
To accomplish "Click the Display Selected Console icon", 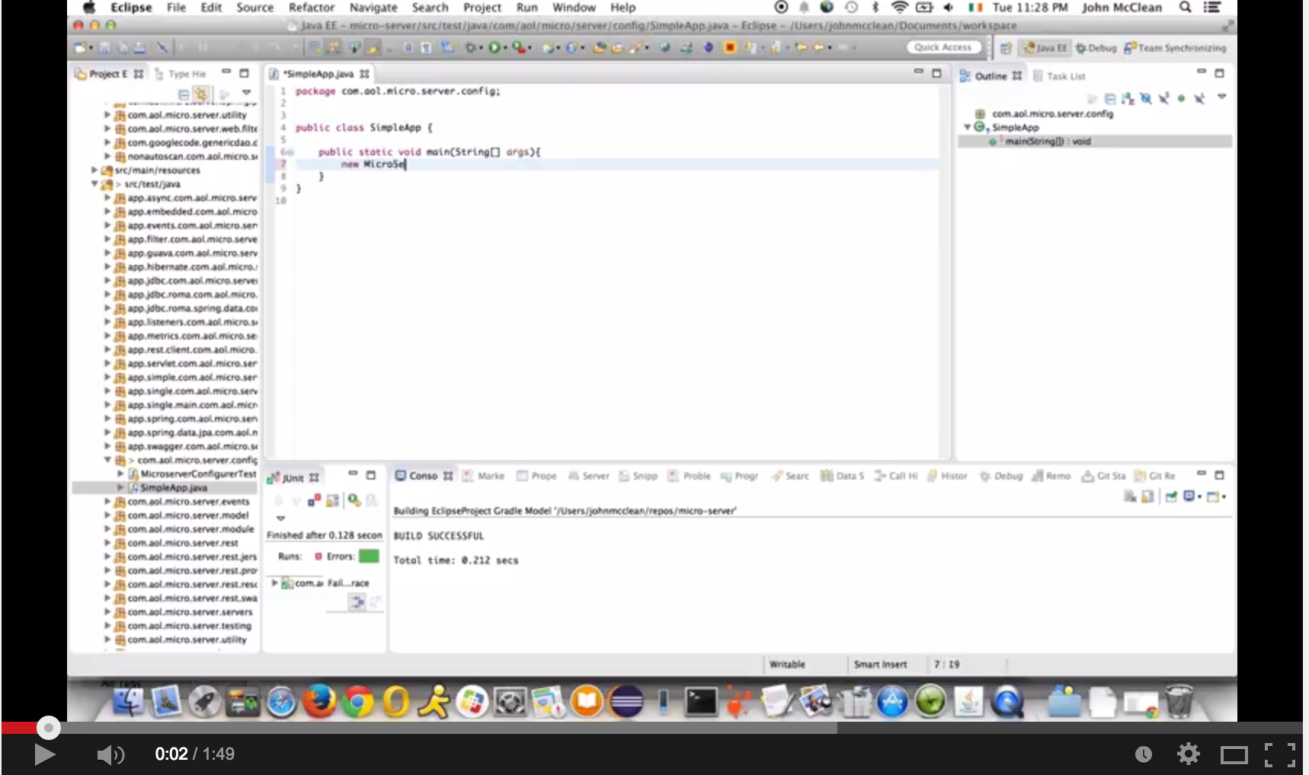I will tap(1191, 497).
